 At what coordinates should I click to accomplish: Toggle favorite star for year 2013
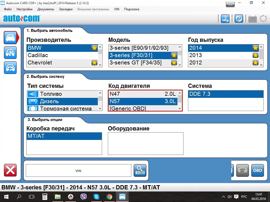pyautogui.click(x=255, y=55)
